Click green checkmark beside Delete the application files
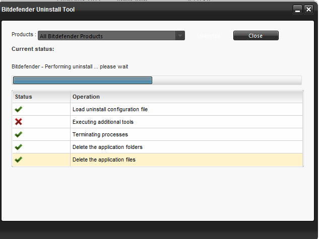Viewport: 319px width, 239px height. [x=18, y=160]
